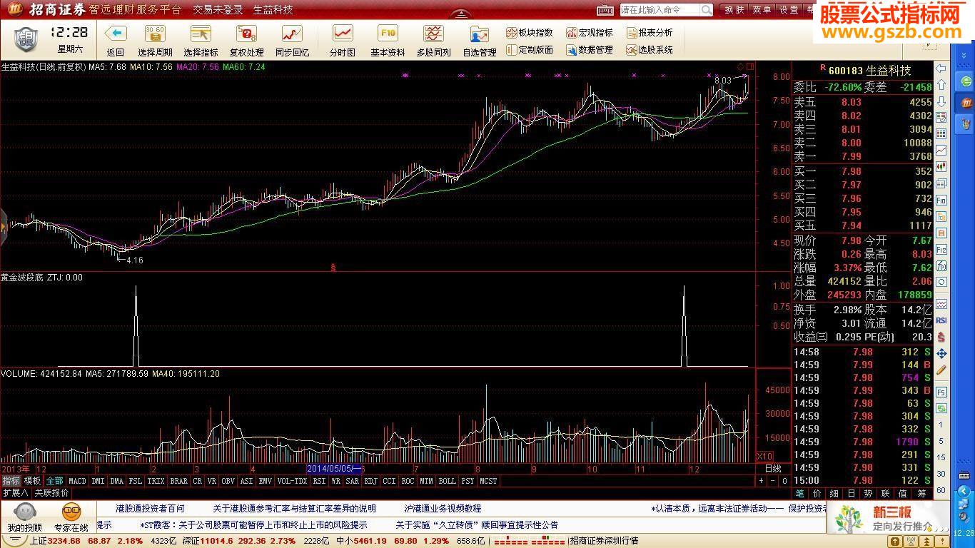Click the down arrow icon in right sidebar
Image resolution: width=975 pixels, height=548 pixels.
click(941, 101)
